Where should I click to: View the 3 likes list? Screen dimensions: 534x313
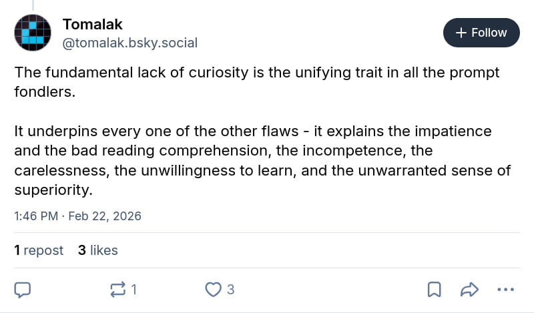pos(97,250)
